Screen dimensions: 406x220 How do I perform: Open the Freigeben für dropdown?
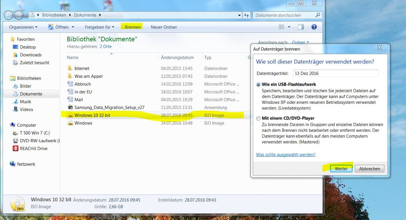pos(100,27)
